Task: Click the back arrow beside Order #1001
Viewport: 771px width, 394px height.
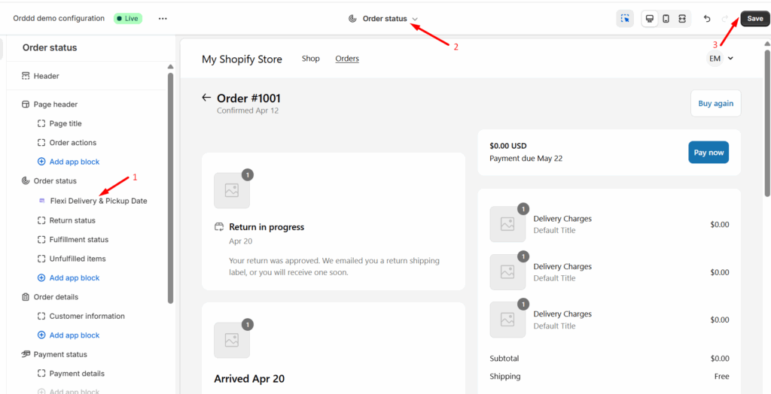Action: click(206, 98)
